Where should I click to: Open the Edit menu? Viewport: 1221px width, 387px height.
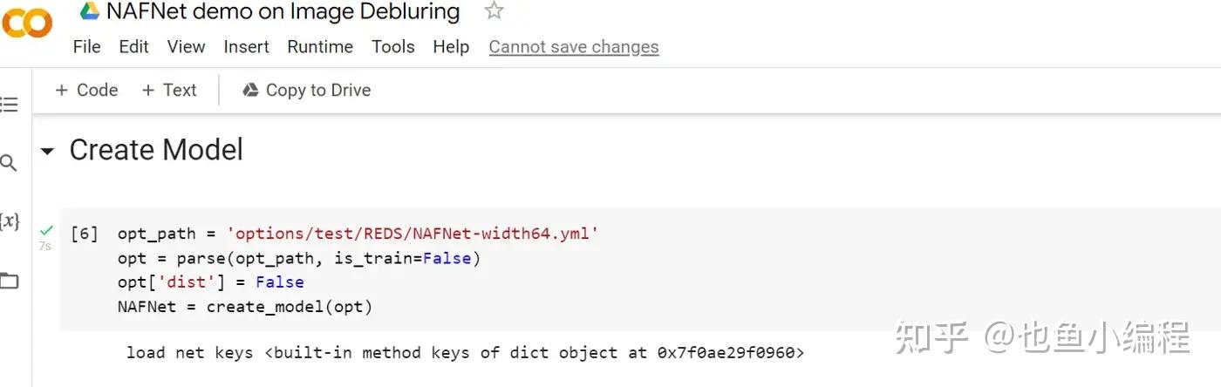(x=133, y=47)
